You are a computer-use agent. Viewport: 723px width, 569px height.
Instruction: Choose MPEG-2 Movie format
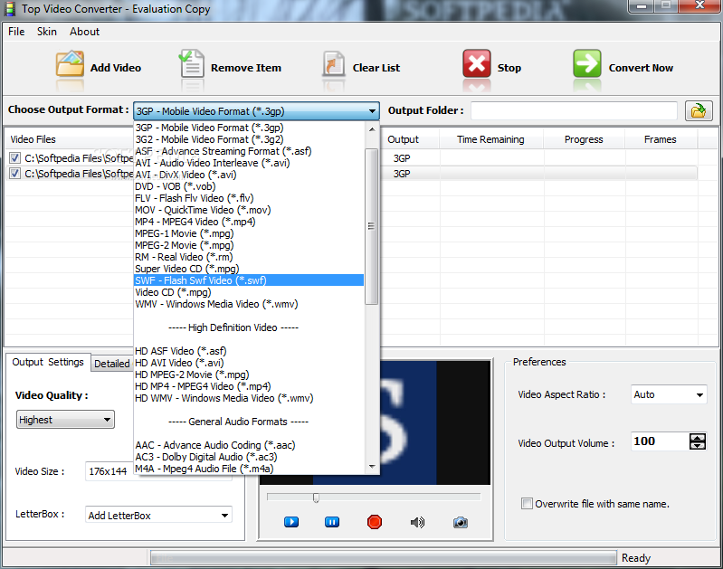pos(249,245)
